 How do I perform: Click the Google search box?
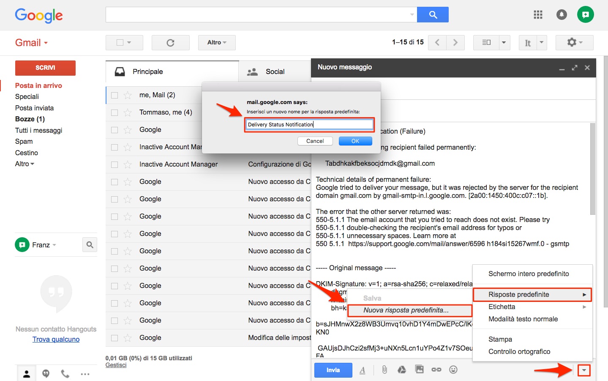click(x=257, y=15)
